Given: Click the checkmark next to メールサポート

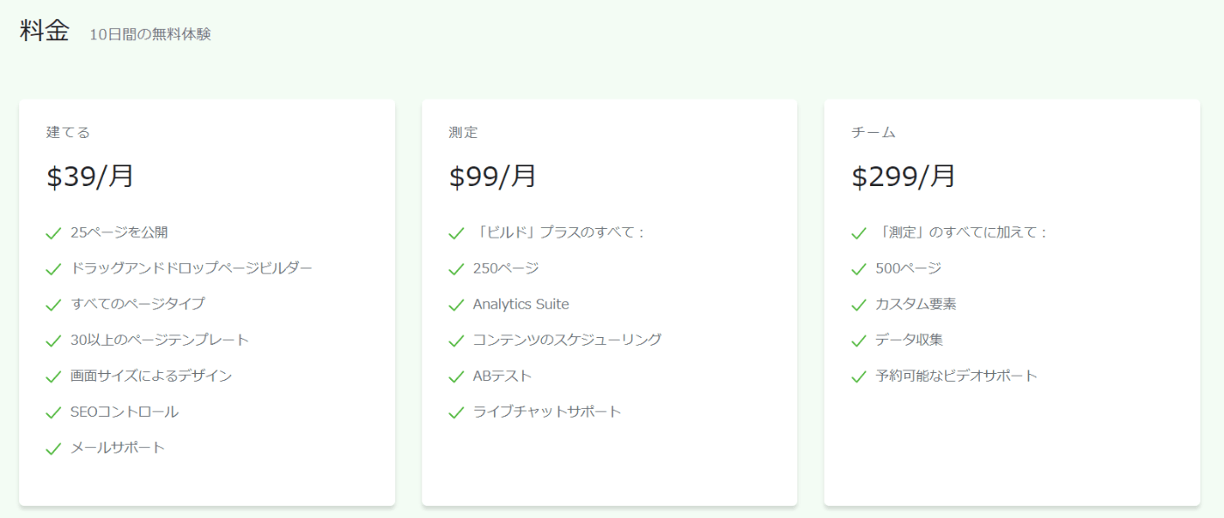Looking at the screenshot, I should click(x=53, y=448).
